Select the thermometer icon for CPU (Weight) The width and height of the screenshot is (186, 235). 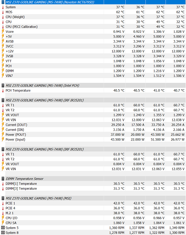(x=3, y=17)
